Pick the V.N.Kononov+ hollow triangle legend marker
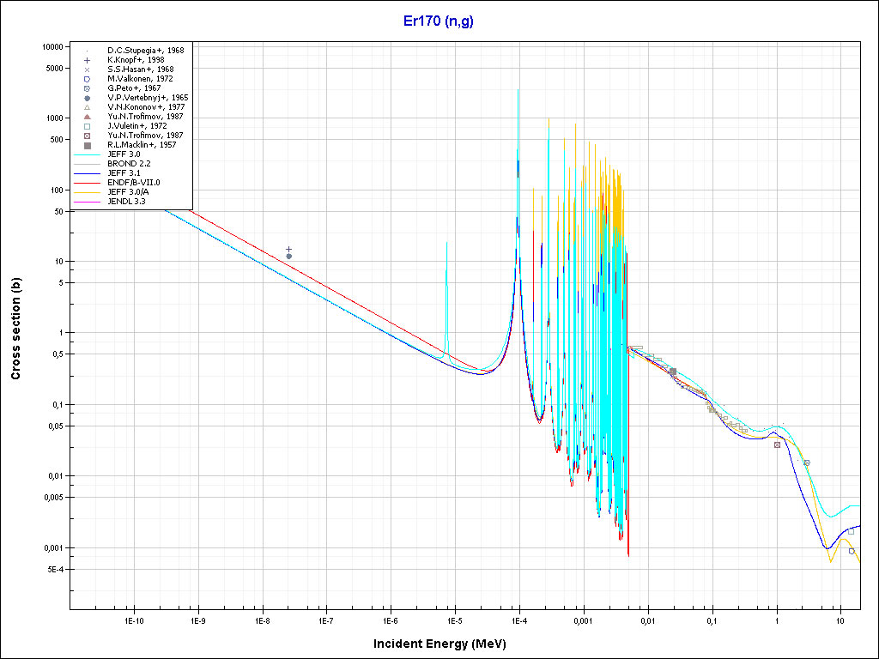 88,107
